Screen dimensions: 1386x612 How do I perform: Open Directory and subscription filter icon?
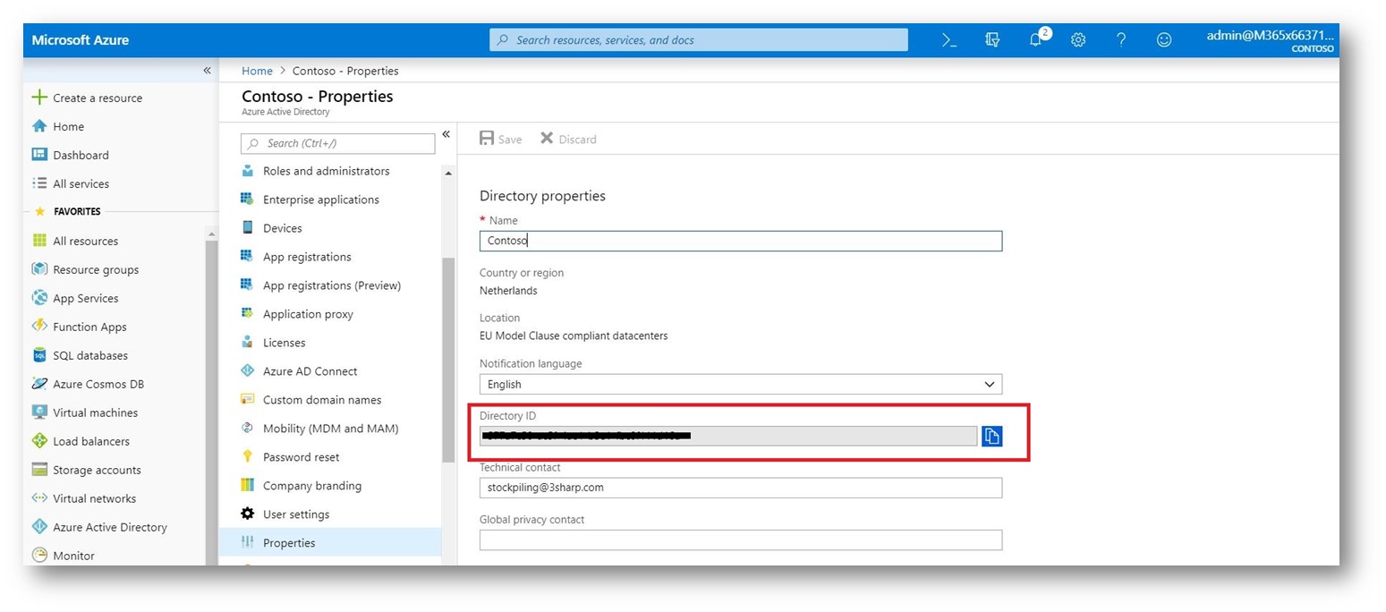(x=992, y=40)
